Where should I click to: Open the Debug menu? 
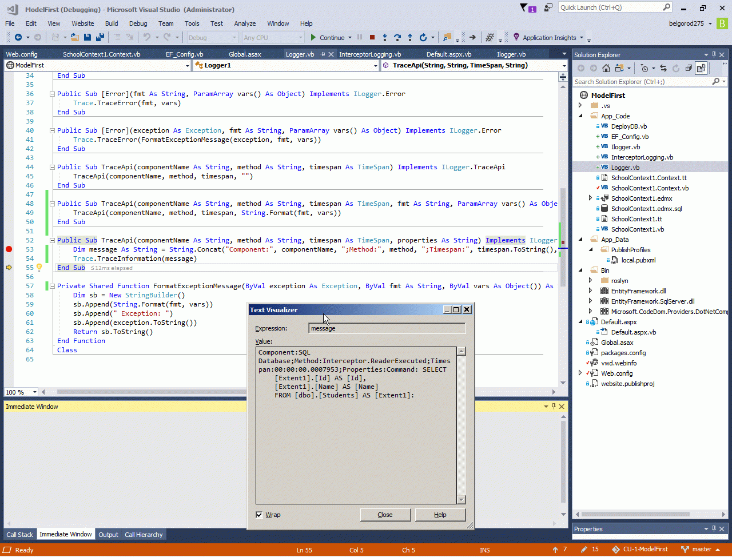click(x=138, y=23)
